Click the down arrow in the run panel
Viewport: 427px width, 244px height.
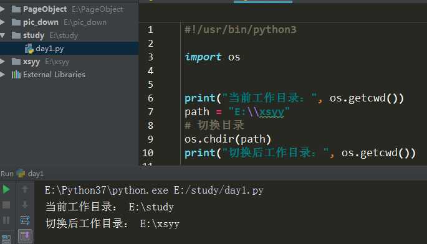pos(25,205)
